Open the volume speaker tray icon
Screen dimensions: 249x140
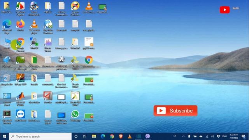(212, 136)
